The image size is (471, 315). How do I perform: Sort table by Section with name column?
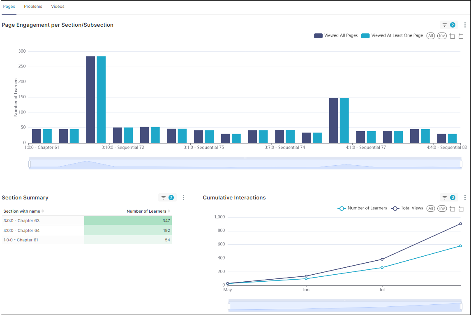[x=23, y=211]
